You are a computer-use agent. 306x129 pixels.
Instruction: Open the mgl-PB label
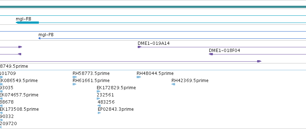(46, 35)
